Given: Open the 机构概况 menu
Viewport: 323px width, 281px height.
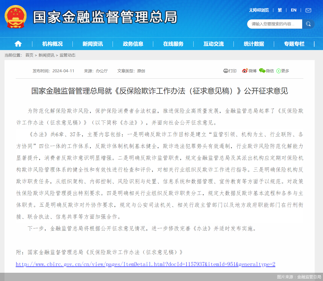Looking at the screenshot, I should (x=52, y=44).
